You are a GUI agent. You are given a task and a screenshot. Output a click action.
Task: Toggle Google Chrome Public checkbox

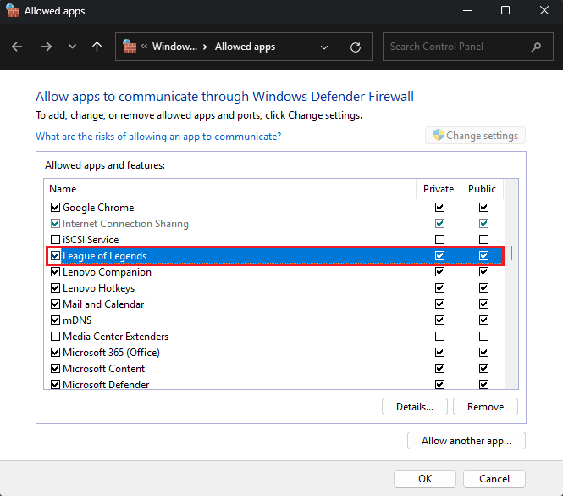click(483, 207)
